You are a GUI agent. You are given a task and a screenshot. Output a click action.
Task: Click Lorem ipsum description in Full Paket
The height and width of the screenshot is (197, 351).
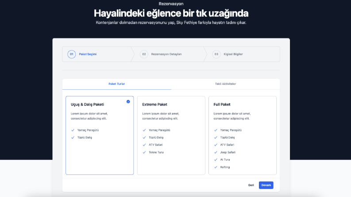tap(232, 116)
